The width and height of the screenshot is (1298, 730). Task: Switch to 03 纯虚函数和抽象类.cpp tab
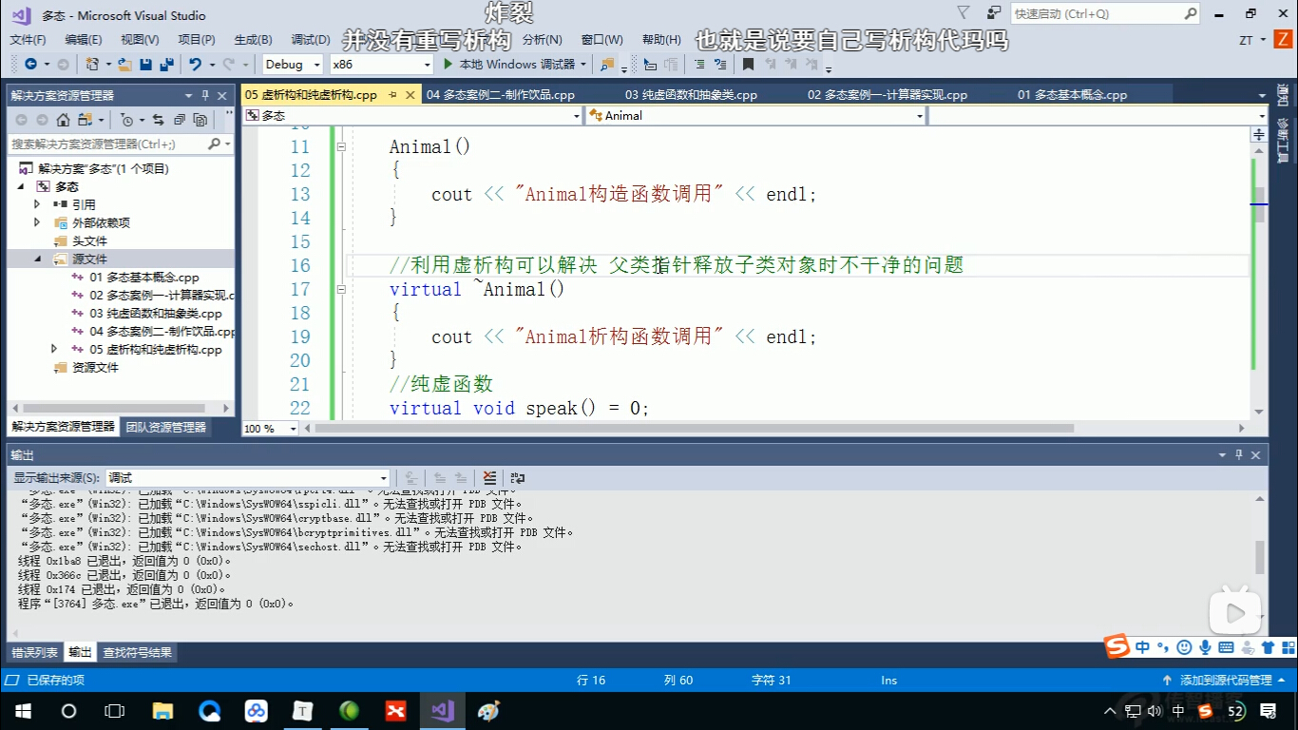click(x=691, y=95)
